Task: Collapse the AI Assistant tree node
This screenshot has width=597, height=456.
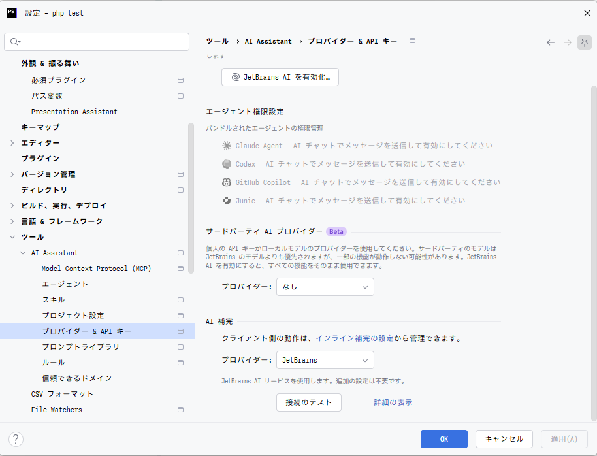Action: (23, 253)
